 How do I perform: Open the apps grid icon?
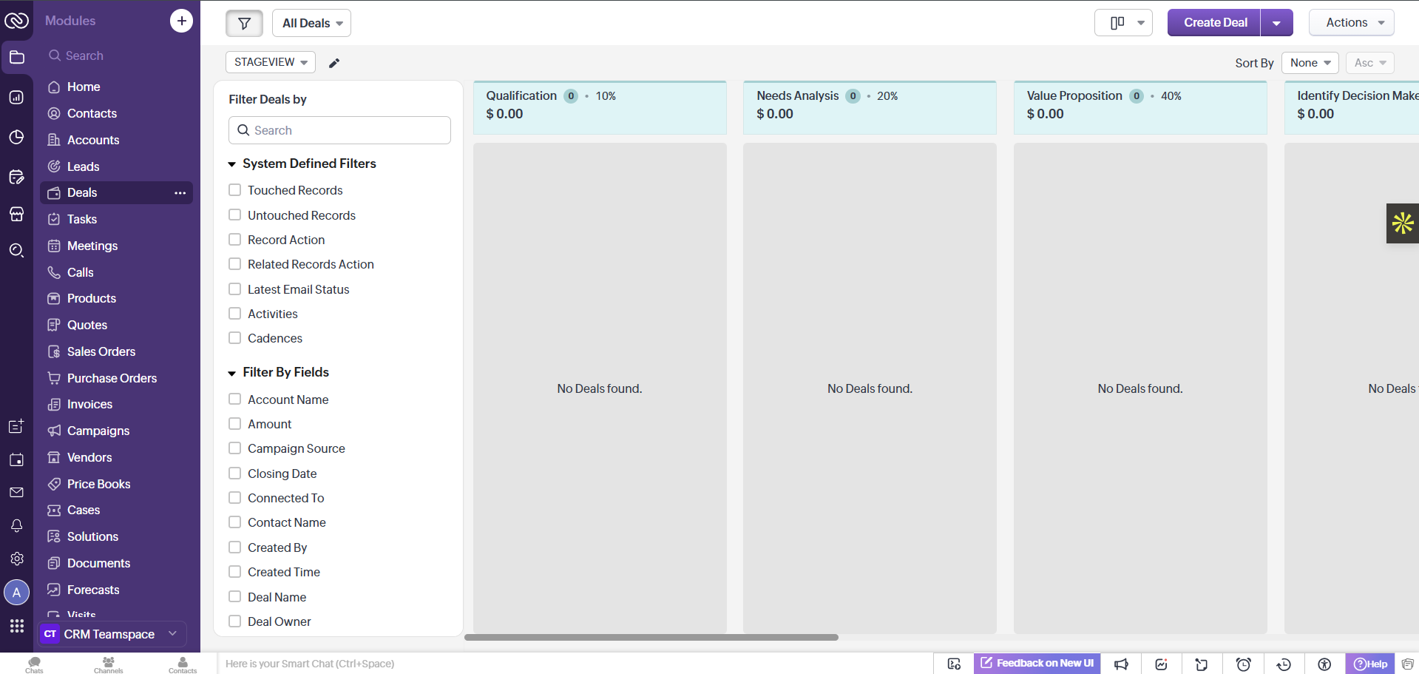(16, 626)
